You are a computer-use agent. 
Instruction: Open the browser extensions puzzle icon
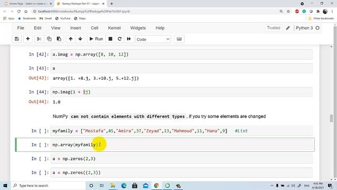[318, 12]
